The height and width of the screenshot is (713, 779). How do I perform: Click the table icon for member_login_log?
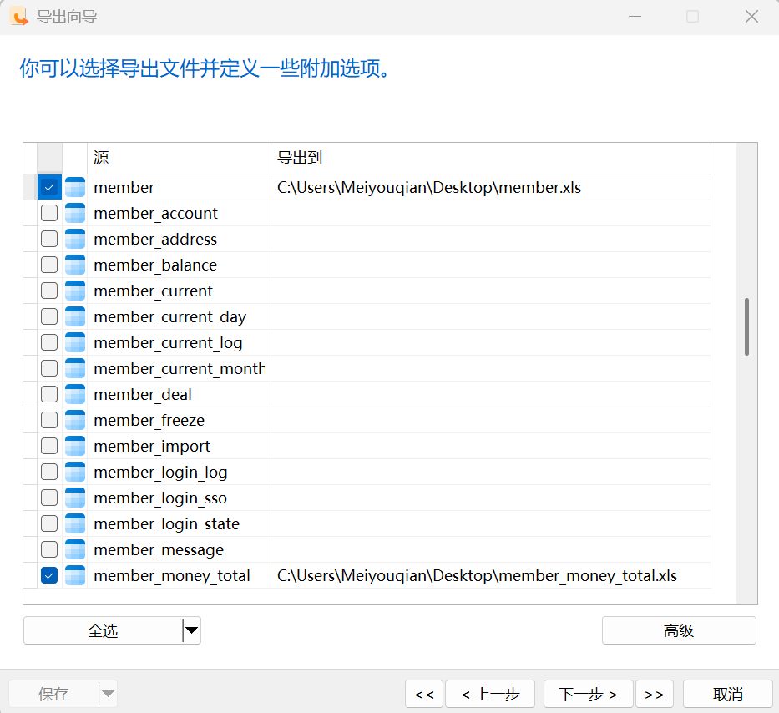point(75,473)
